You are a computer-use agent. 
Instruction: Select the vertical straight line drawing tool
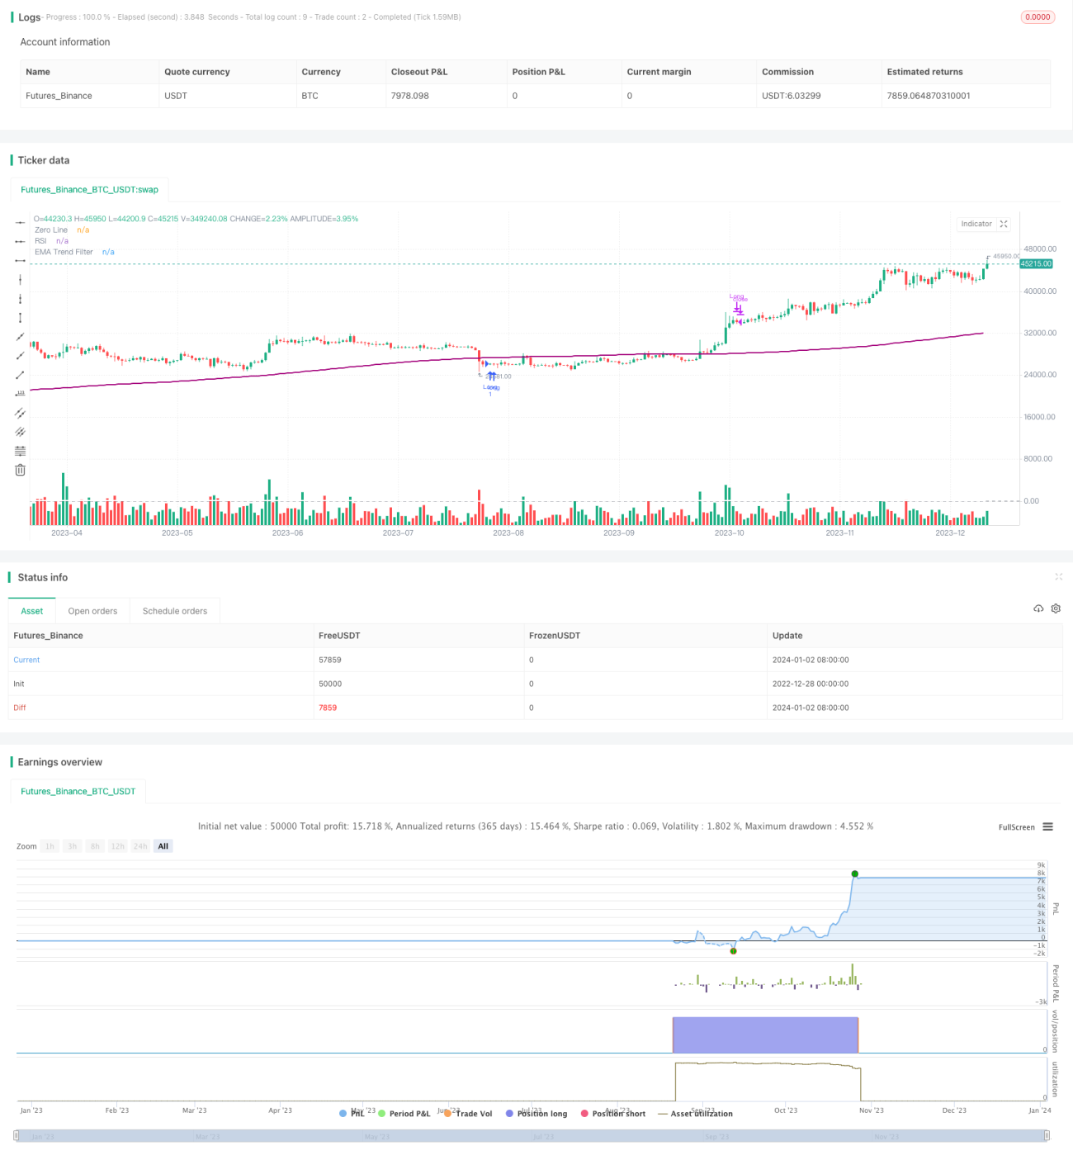point(20,280)
